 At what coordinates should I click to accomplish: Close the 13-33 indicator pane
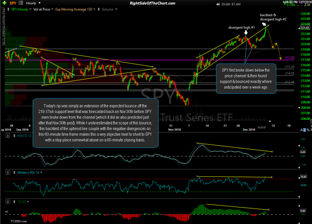(8, 202)
